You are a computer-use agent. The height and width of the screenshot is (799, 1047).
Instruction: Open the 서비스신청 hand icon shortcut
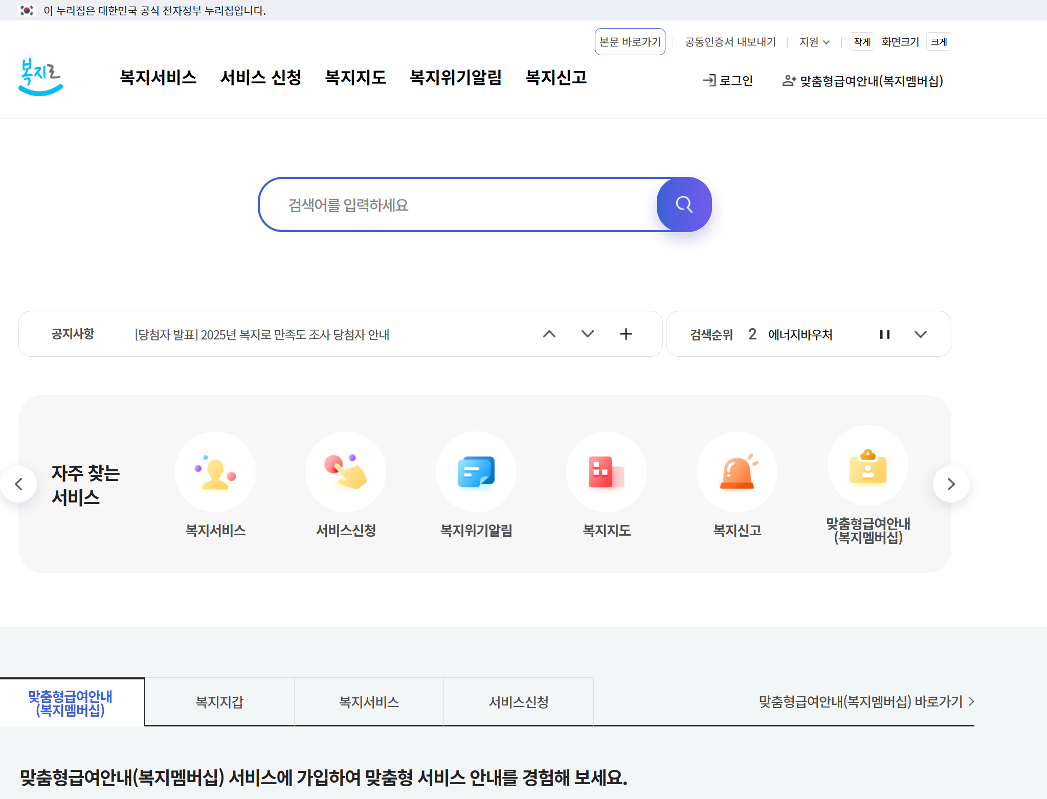click(346, 472)
